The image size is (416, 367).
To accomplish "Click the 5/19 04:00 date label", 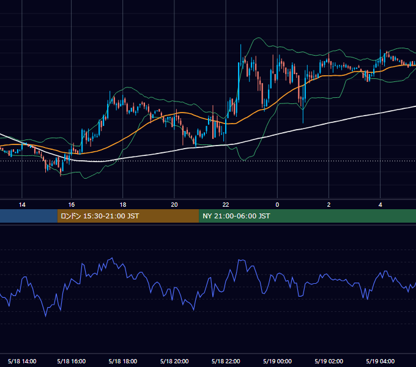I will click(380, 361).
